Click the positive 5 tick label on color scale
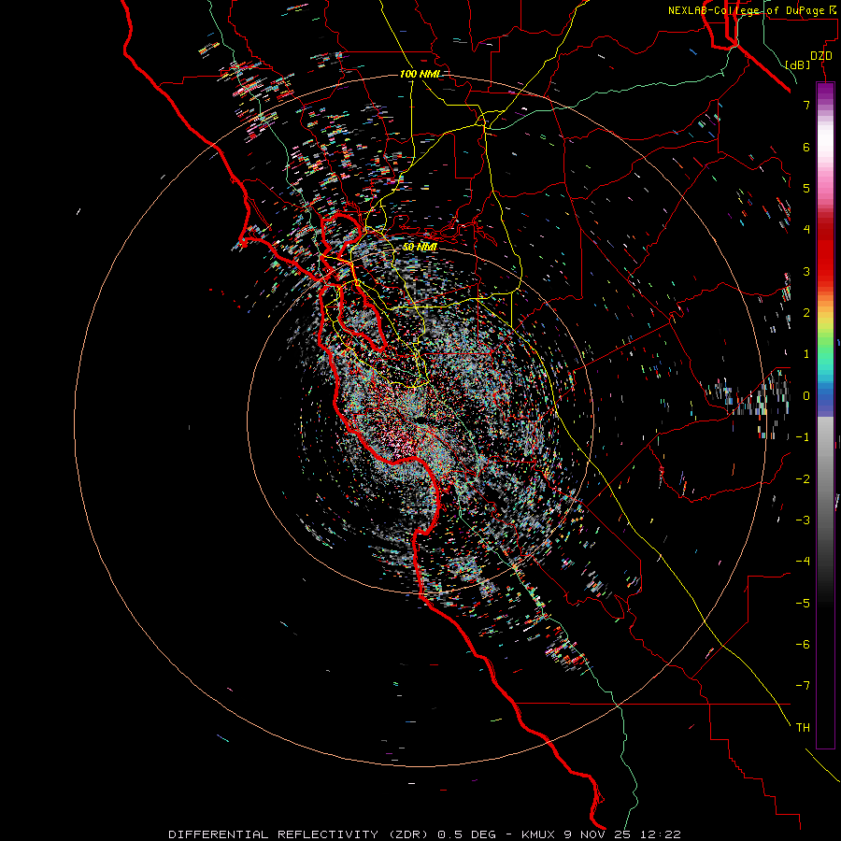Viewport: 841px width, 841px height. (x=806, y=188)
